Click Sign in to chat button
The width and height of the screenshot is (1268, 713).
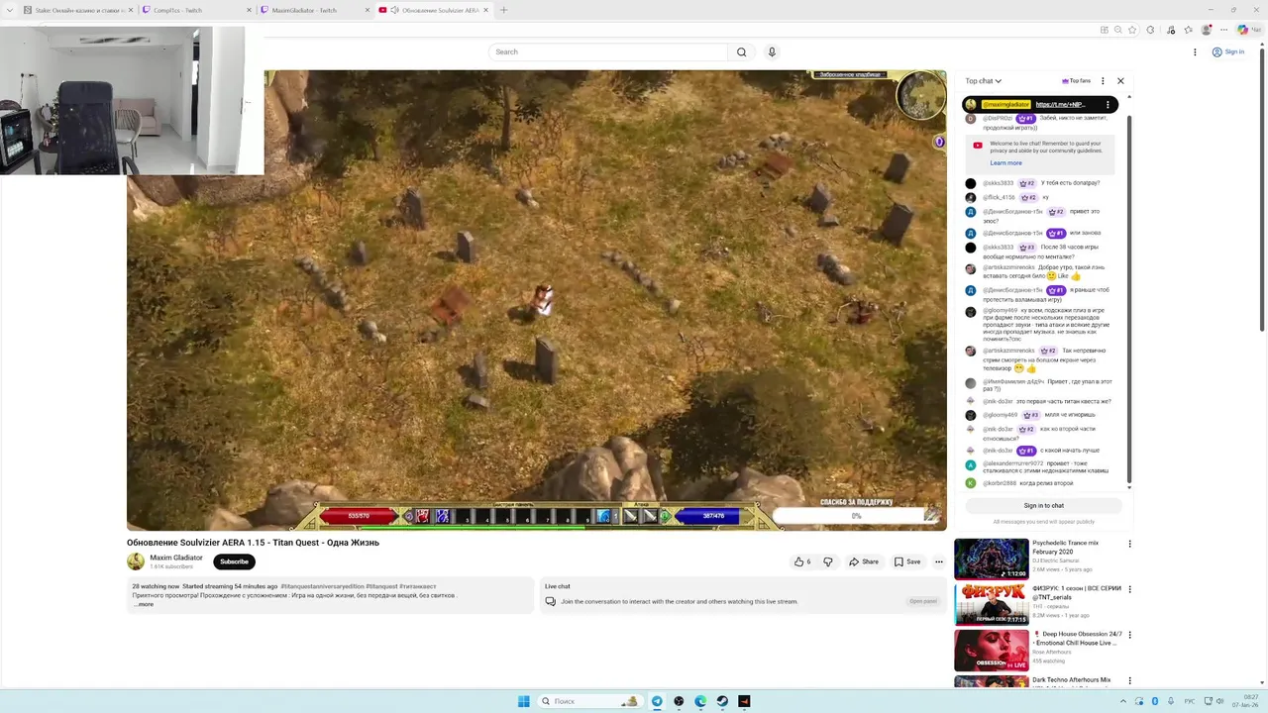[x=1043, y=505]
